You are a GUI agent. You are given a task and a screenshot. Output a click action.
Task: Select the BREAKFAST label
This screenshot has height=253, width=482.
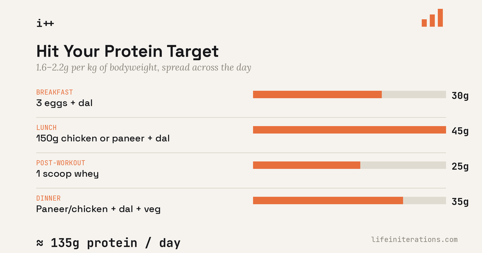[x=55, y=92]
